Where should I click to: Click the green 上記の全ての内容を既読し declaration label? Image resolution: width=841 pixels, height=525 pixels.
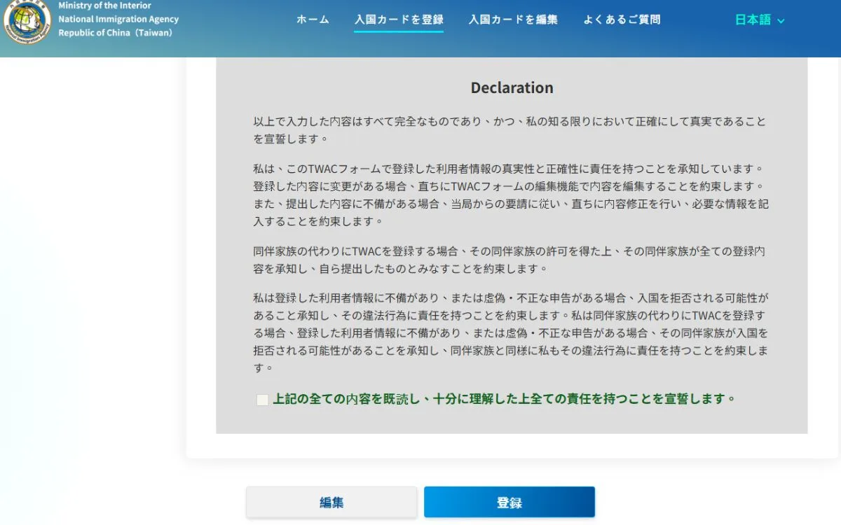(x=503, y=399)
